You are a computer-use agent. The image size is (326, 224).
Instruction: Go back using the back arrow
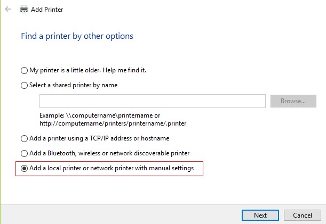coord(8,9)
